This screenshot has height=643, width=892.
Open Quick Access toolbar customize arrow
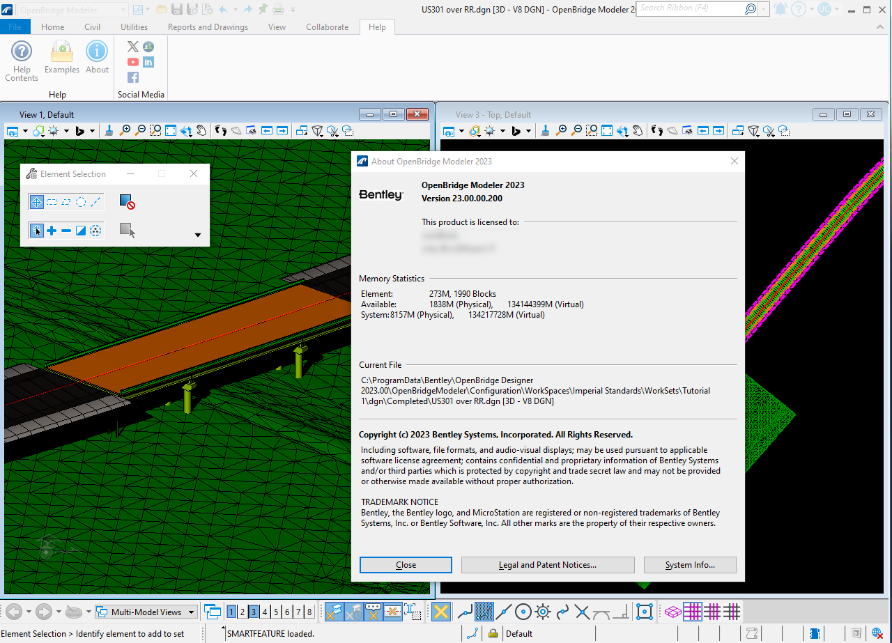coord(293,10)
